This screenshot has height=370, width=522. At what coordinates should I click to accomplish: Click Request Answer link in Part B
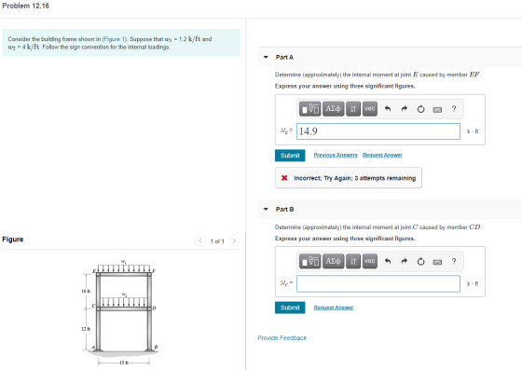(334, 308)
